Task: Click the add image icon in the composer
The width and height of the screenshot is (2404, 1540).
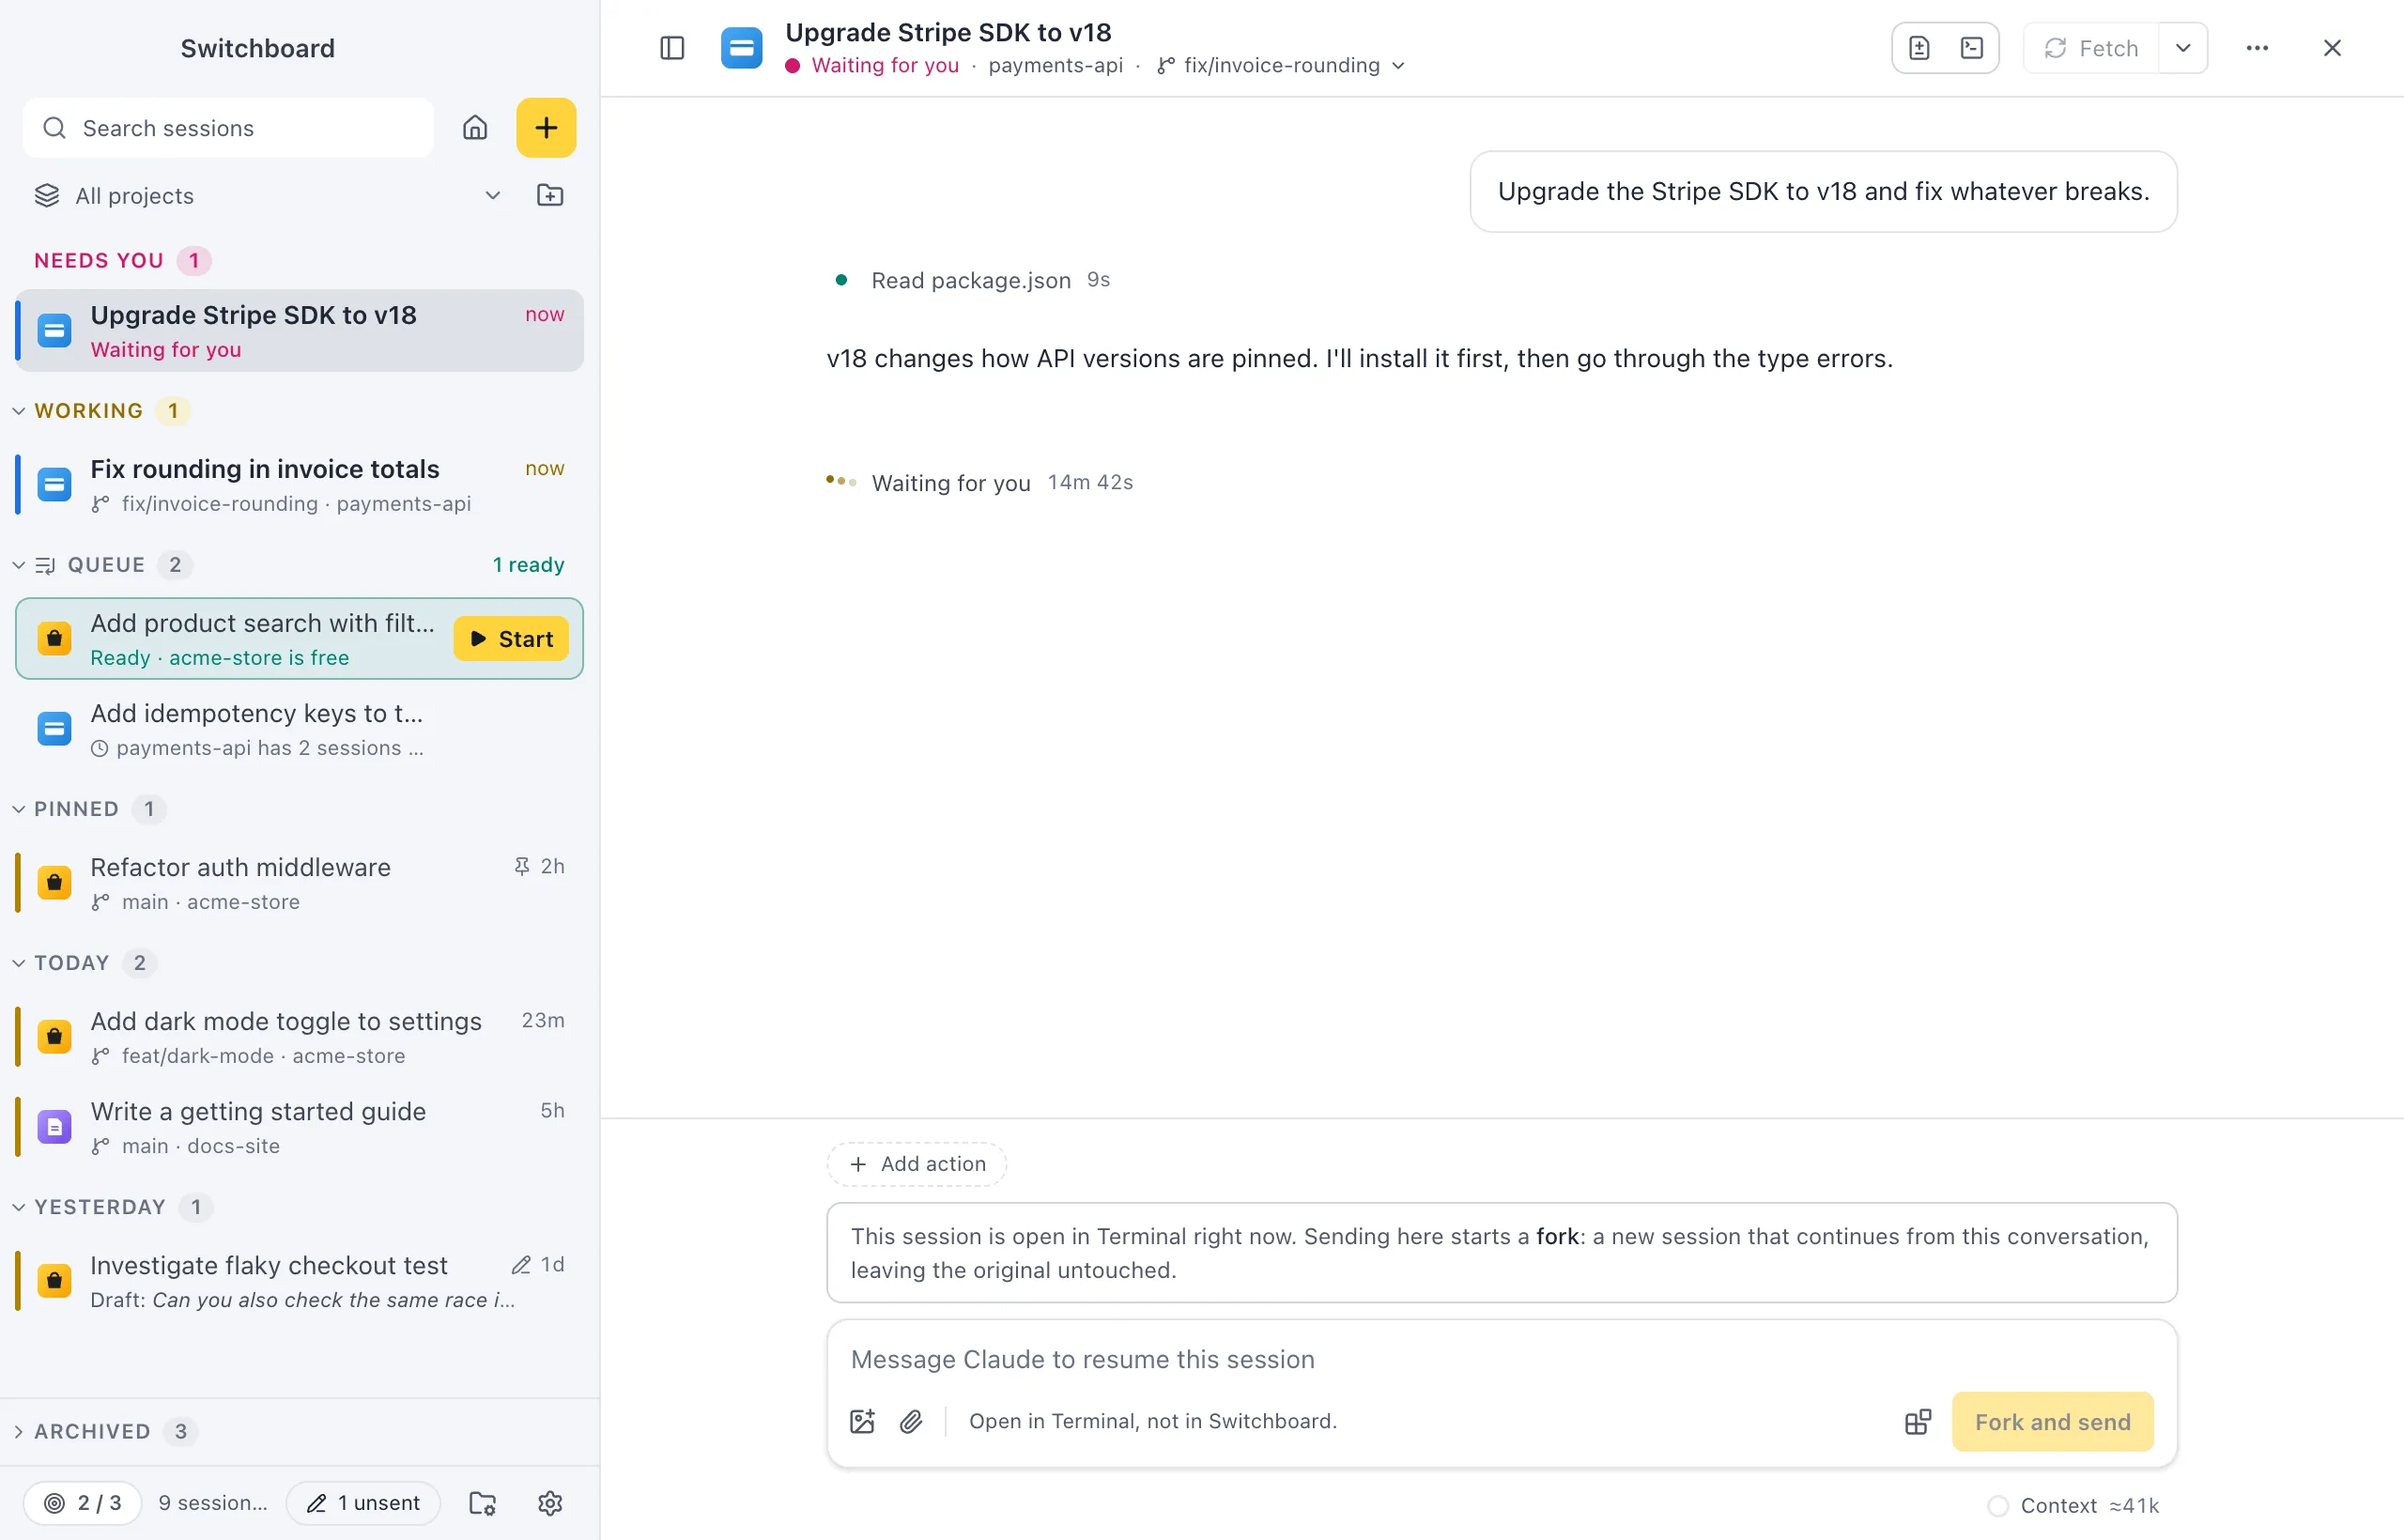Action: (x=862, y=1422)
